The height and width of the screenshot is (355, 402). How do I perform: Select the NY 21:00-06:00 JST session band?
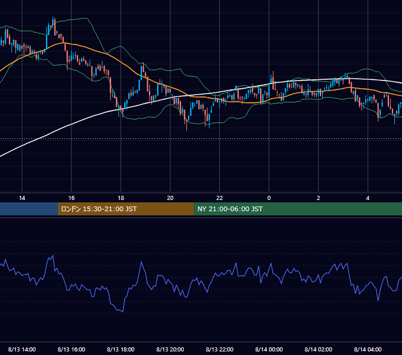297,209
